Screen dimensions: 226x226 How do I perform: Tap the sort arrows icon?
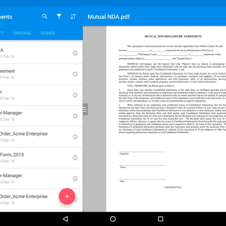[73, 16]
